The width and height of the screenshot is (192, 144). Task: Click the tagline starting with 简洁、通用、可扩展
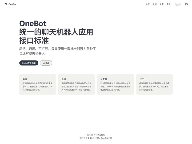click(x=58, y=51)
